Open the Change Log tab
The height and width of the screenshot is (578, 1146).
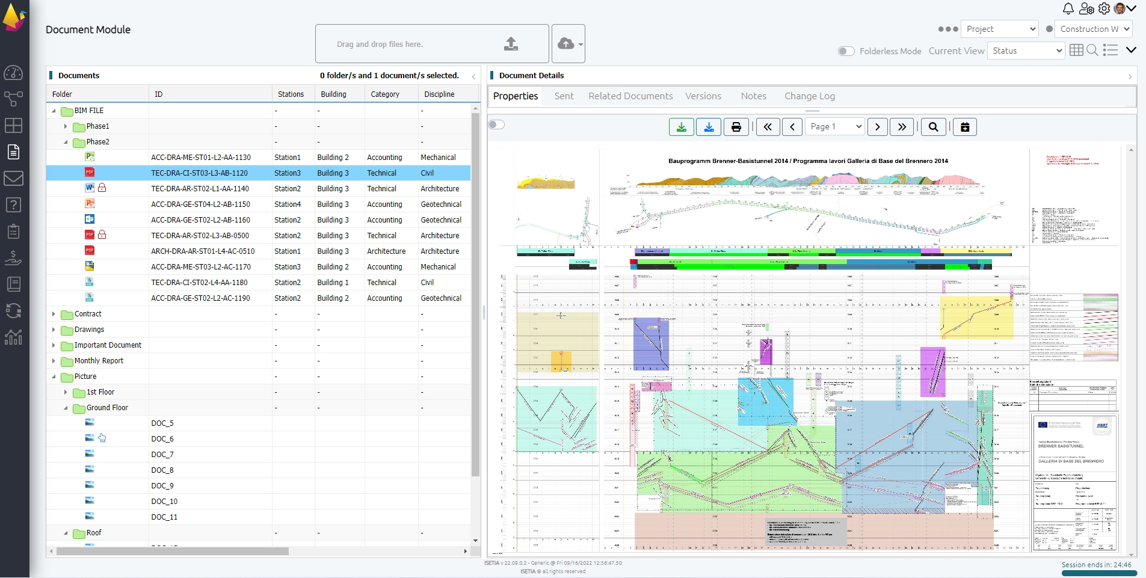pos(809,96)
